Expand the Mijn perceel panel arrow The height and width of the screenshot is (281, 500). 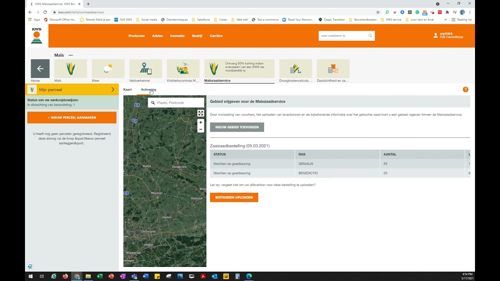(113, 89)
